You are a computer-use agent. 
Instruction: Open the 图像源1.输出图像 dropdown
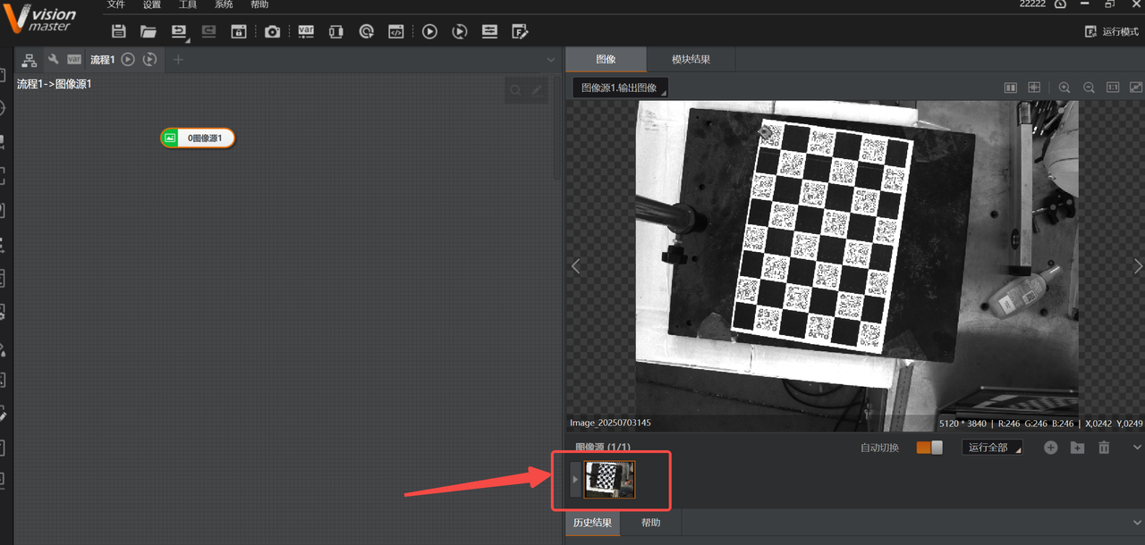click(x=621, y=88)
